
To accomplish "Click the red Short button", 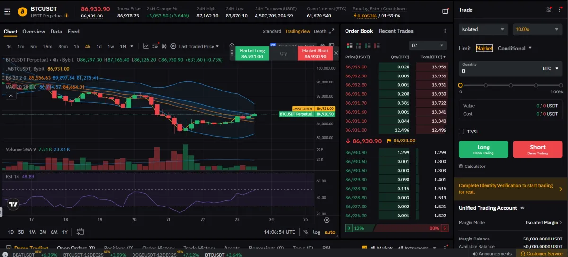I will [538, 149].
